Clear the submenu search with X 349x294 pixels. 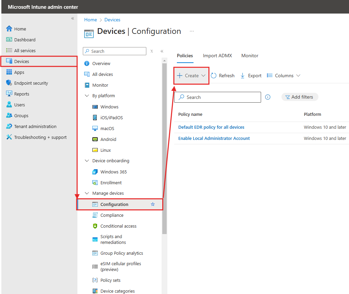152,51
